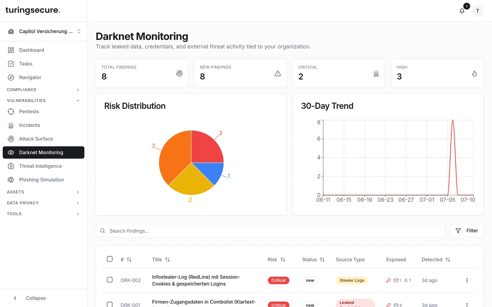This screenshot has height=307, width=492.
Task: Click the Search findings input field
Action: pos(271,231)
